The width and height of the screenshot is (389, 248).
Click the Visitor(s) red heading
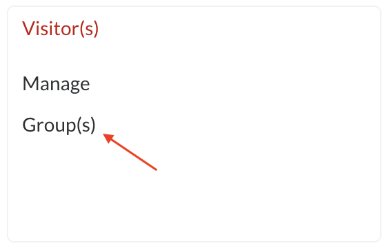[x=60, y=29]
